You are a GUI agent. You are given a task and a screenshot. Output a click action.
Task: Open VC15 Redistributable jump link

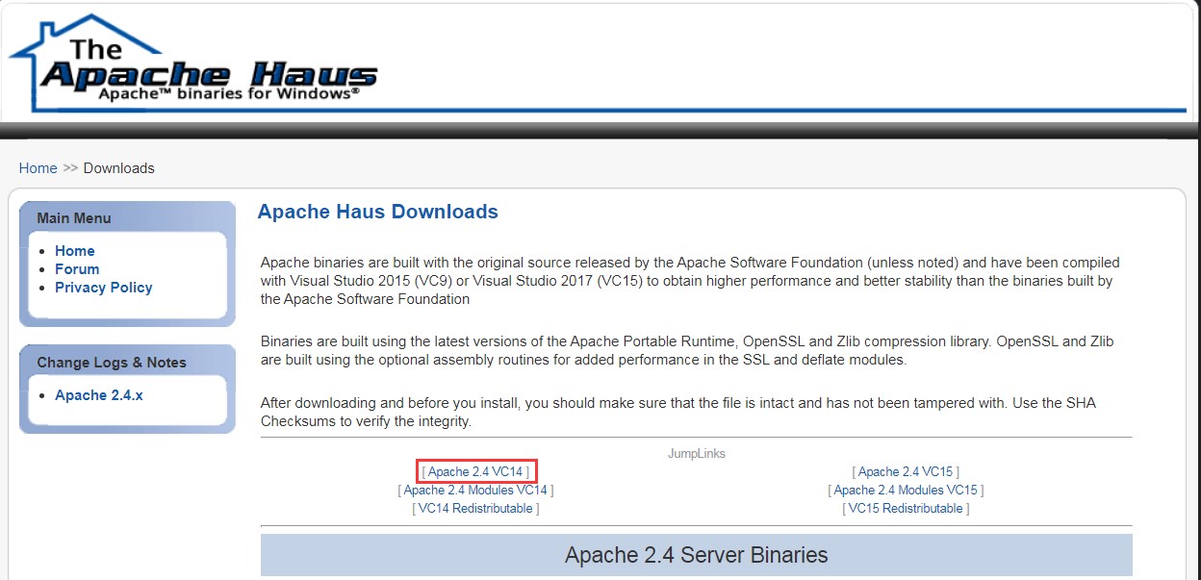pos(906,509)
